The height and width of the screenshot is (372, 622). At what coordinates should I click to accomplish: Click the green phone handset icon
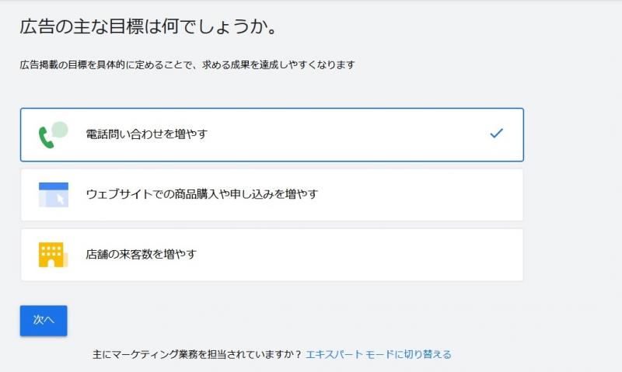click(45, 137)
